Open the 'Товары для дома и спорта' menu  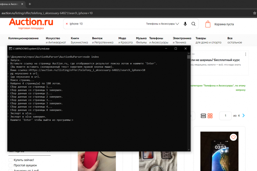[x=208, y=40]
